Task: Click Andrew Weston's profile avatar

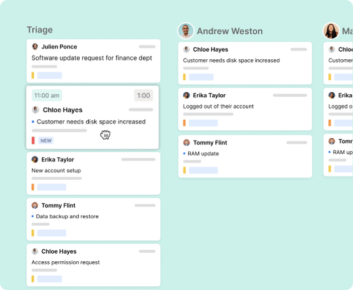Action: click(x=186, y=31)
